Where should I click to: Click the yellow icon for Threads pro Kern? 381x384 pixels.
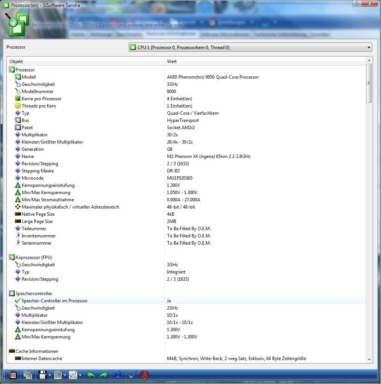[x=18, y=106]
